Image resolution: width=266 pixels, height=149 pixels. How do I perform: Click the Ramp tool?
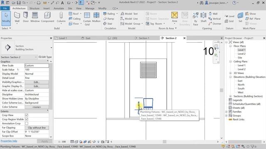[108, 19]
